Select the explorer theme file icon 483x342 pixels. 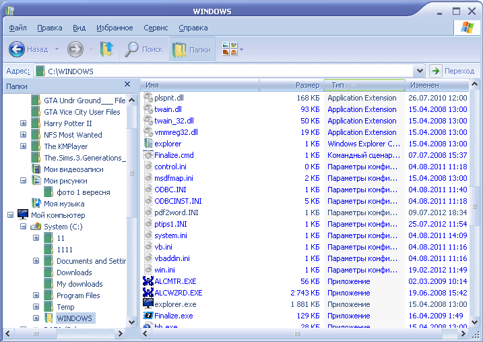(148, 144)
